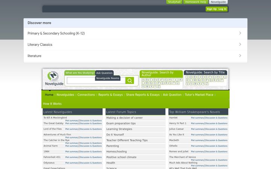Select letter V in Search by Author
Screen dimensions: 271x169
[143, 86]
